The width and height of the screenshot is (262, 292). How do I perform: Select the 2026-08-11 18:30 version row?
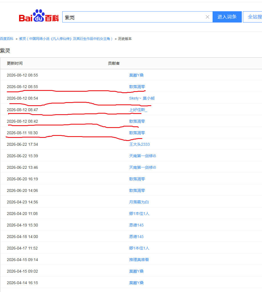[x=131, y=133]
